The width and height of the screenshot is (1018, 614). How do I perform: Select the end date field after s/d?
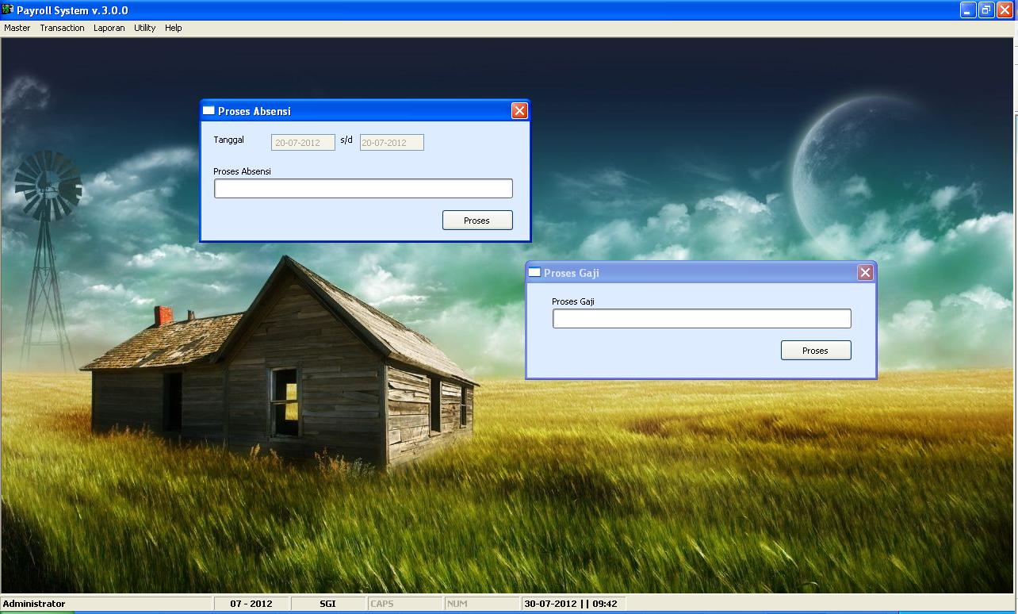coord(392,143)
